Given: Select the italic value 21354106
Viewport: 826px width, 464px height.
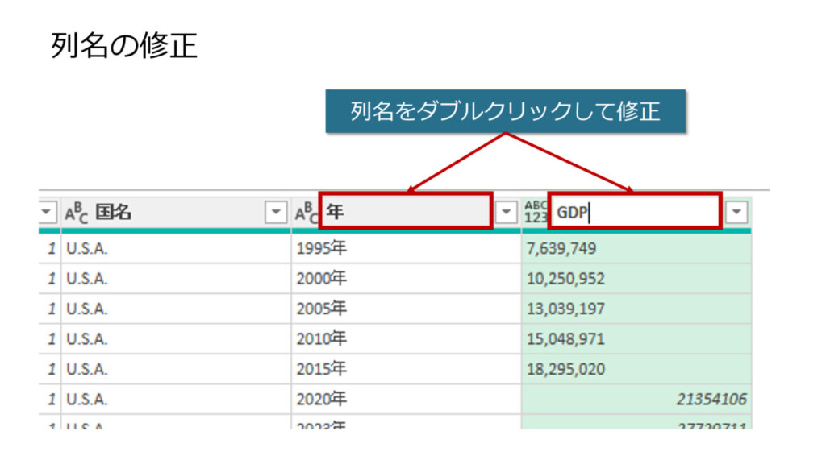Looking at the screenshot, I should coord(711,400).
